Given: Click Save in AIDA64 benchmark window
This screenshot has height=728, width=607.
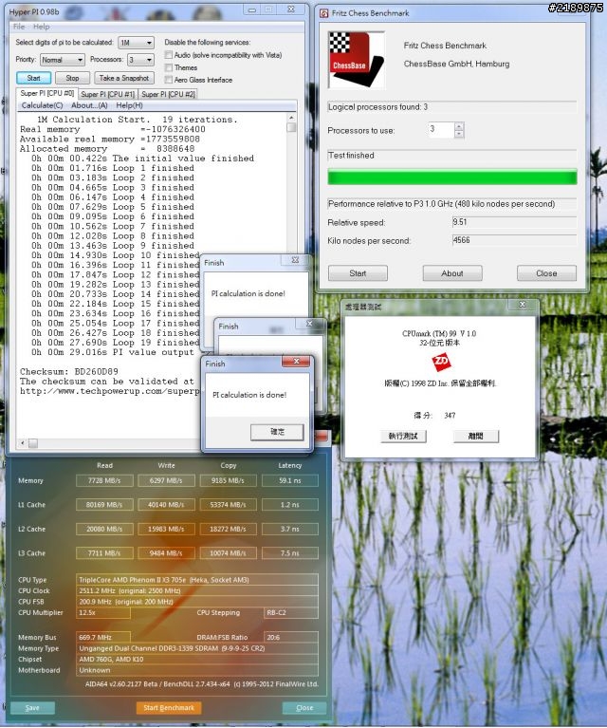Looking at the screenshot, I should pyautogui.click(x=32, y=708).
